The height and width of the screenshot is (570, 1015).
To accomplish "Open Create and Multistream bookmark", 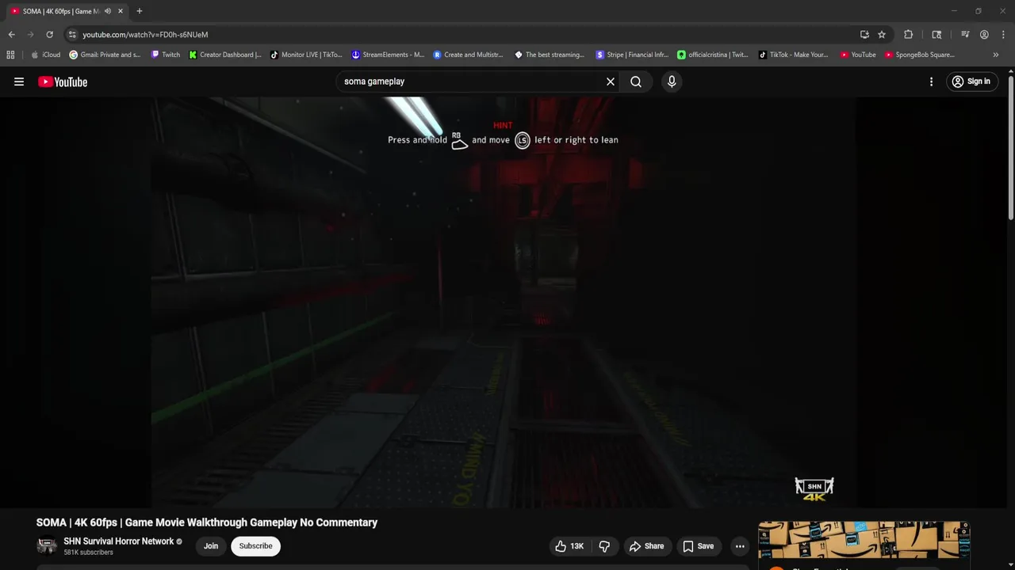I will pyautogui.click(x=468, y=55).
